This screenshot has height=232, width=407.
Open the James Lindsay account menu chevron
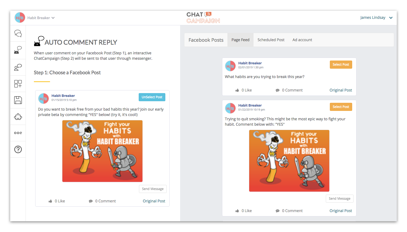[391, 18]
